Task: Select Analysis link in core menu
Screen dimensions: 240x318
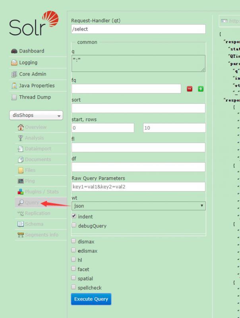Action: [35, 138]
